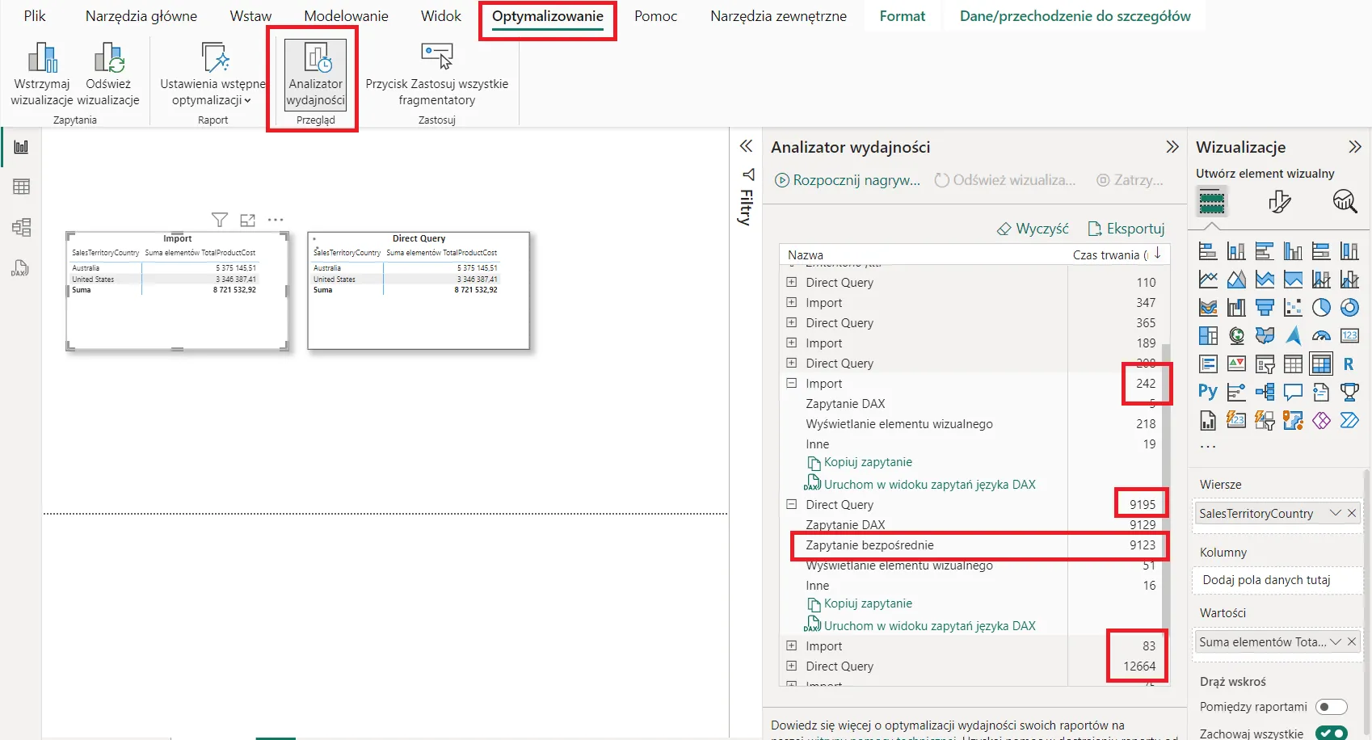The width and height of the screenshot is (1372, 740).
Task: Click Rozpocznij nagrywanie in performance analyzer
Action: 848,180
